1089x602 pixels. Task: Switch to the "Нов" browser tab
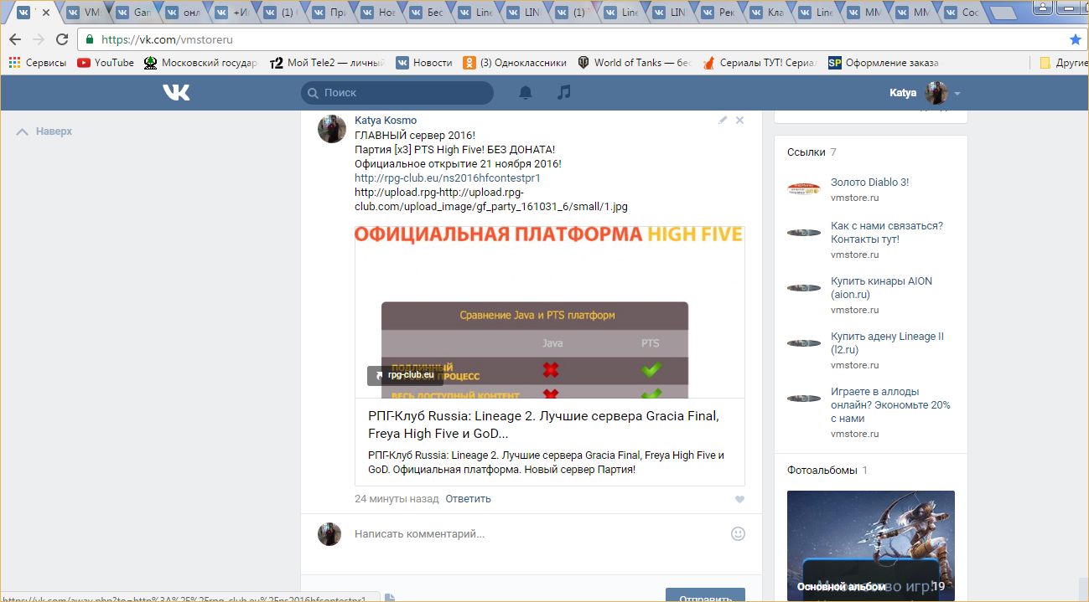coord(378,13)
